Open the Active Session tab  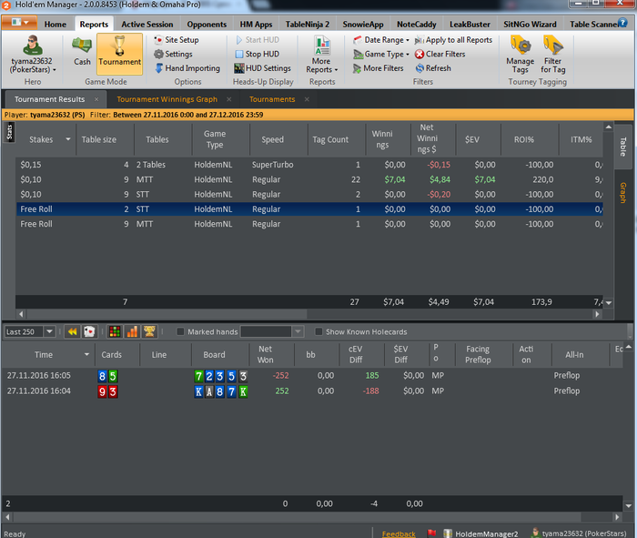147,25
